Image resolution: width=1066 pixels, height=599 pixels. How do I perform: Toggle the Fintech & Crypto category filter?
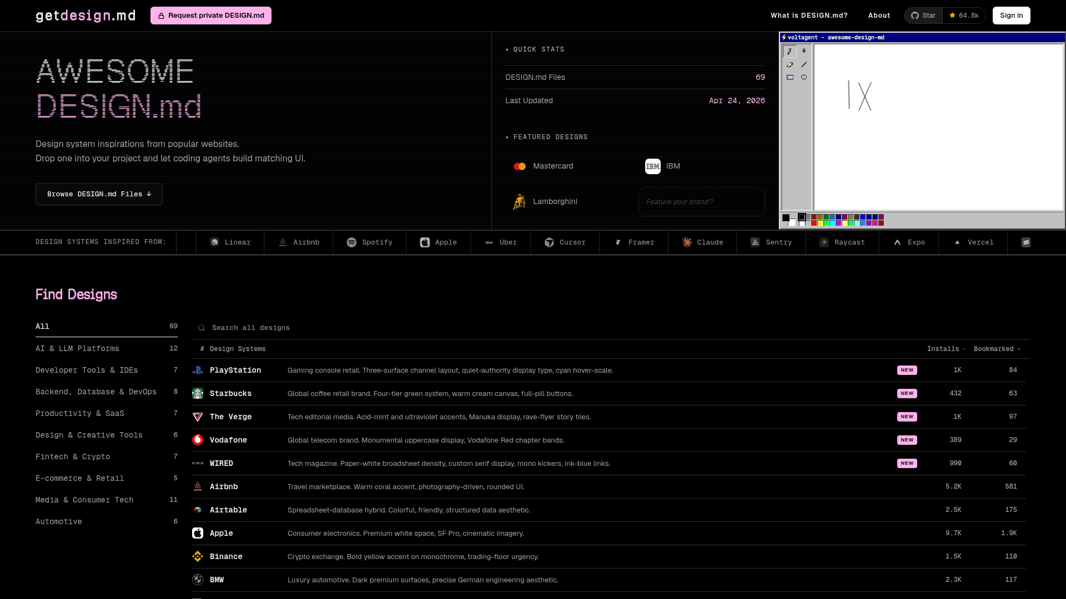(73, 456)
